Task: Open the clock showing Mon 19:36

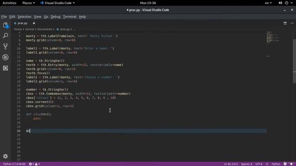Action: (148, 3)
